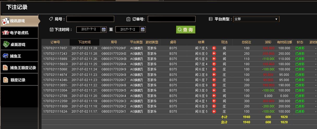Click the 局号 input field
This screenshot has width=317, height=129.
click(x=90, y=19)
